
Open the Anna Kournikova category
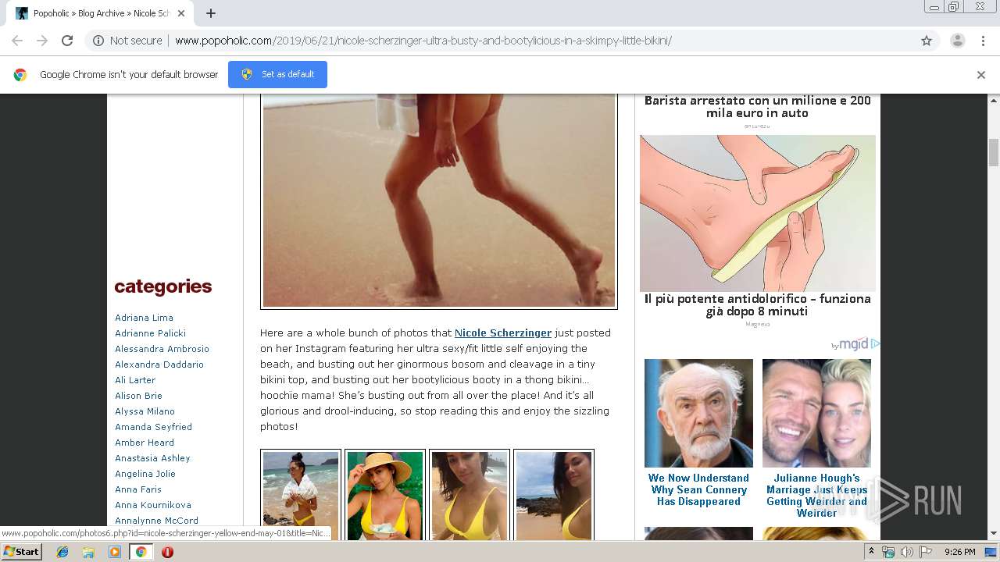pos(153,505)
